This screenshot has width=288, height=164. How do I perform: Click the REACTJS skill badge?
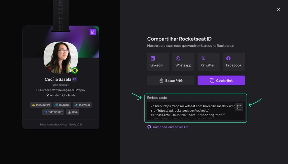[x=62, y=105]
